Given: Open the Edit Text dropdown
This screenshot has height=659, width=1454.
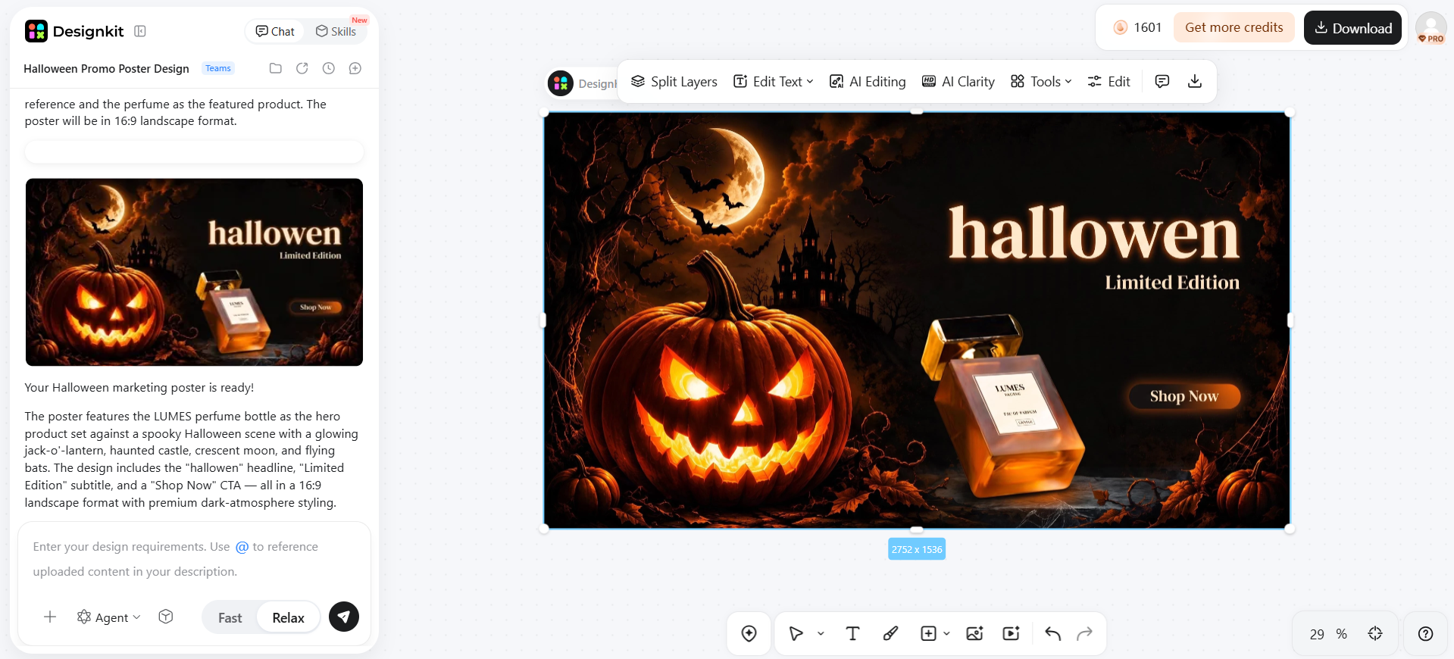Looking at the screenshot, I should click(773, 81).
